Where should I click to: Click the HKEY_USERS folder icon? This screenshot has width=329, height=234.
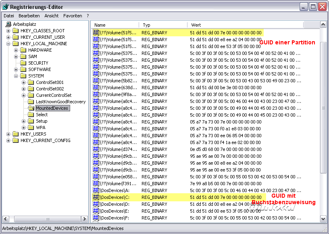pyautogui.click(x=16, y=134)
